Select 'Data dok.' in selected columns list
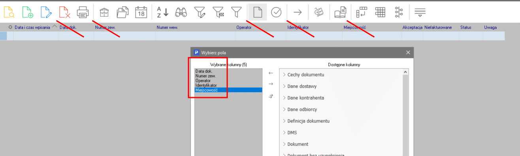 [x=228, y=71]
